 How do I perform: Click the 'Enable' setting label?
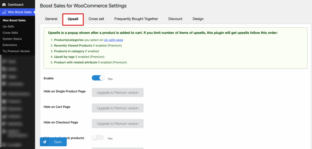click(48, 78)
